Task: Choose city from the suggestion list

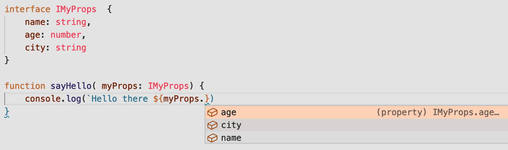Action: pyautogui.click(x=231, y=125)
